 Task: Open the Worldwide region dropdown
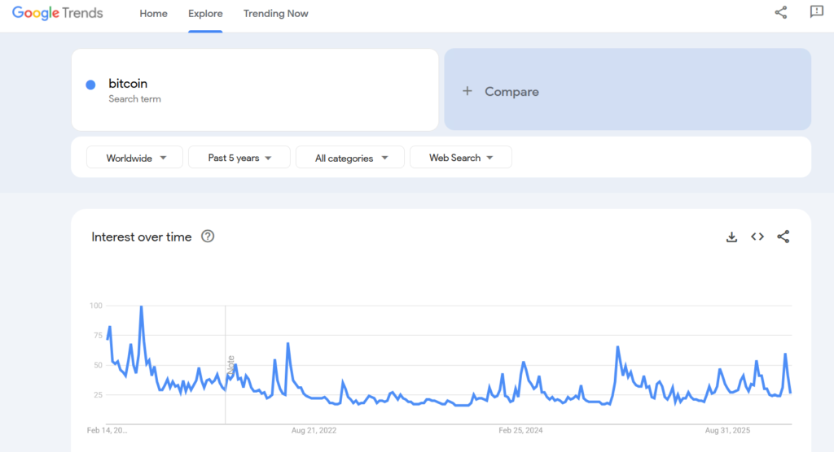pyautogui.click(x=137, y=158)
